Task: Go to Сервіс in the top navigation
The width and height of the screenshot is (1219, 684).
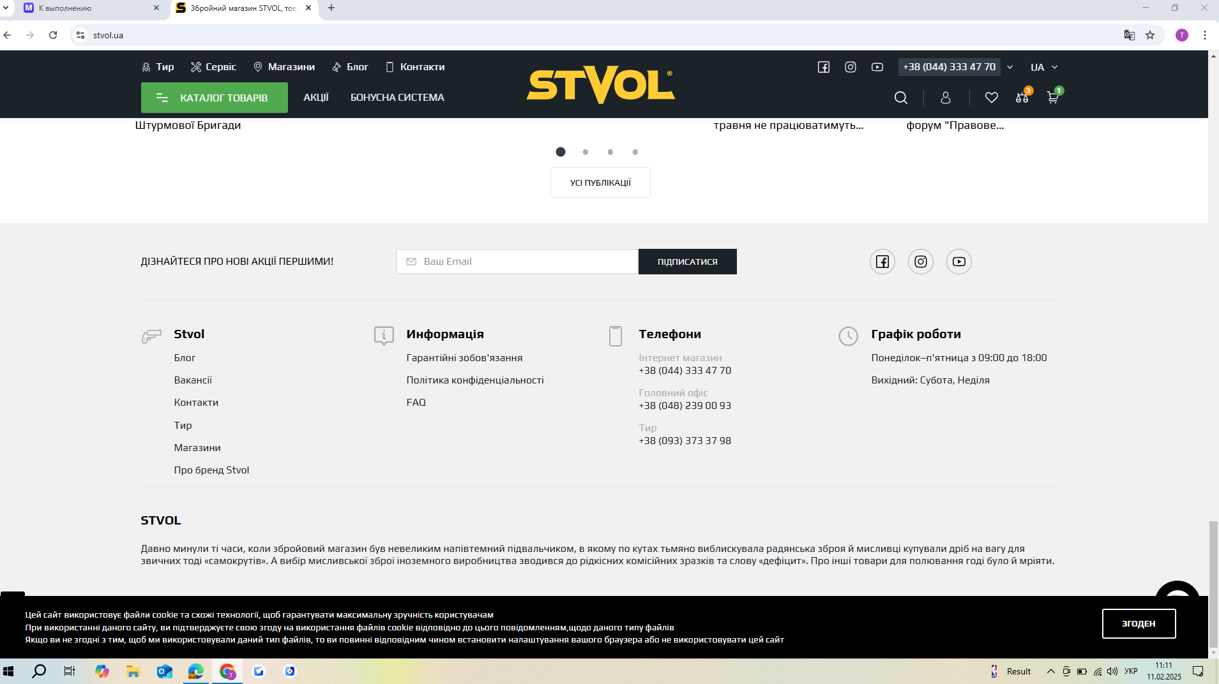Action: [213, 67]
